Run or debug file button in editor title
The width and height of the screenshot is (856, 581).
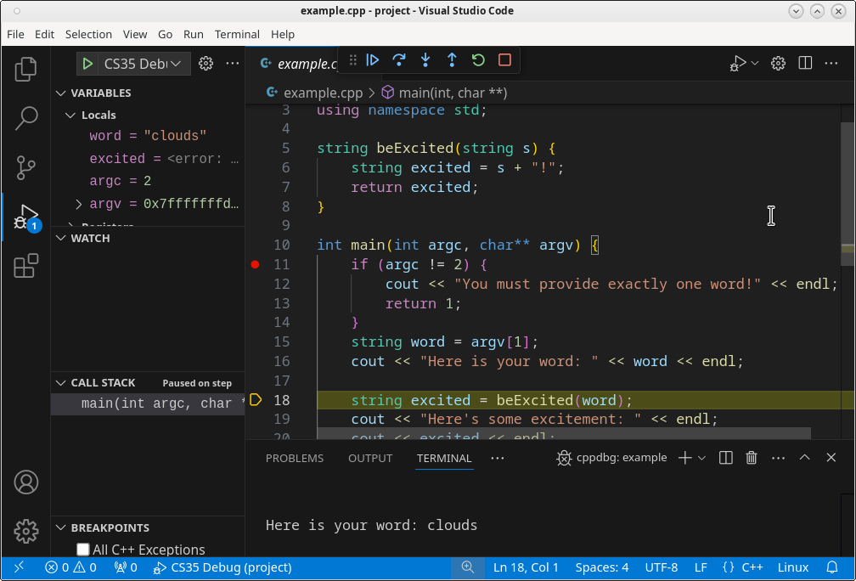point(737,64)
